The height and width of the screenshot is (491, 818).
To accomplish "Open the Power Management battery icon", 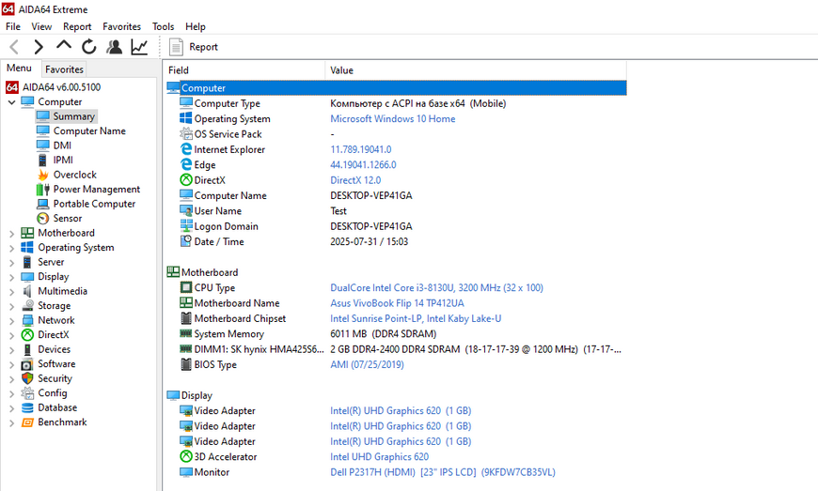I will (x=42, y=189).
